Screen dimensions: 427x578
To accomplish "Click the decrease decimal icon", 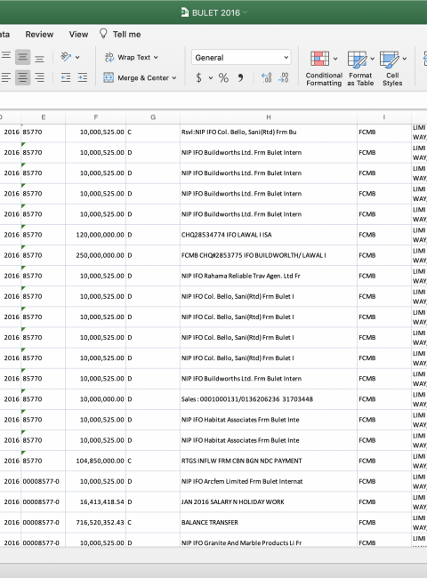I will [x=283, y=77].
